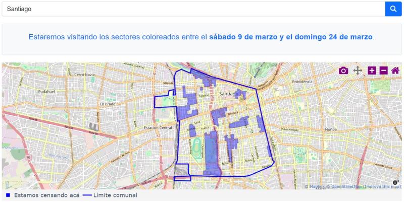Click the Providencia map label
The width and height of the screenshot is (404, 203).
click(302, 82)
